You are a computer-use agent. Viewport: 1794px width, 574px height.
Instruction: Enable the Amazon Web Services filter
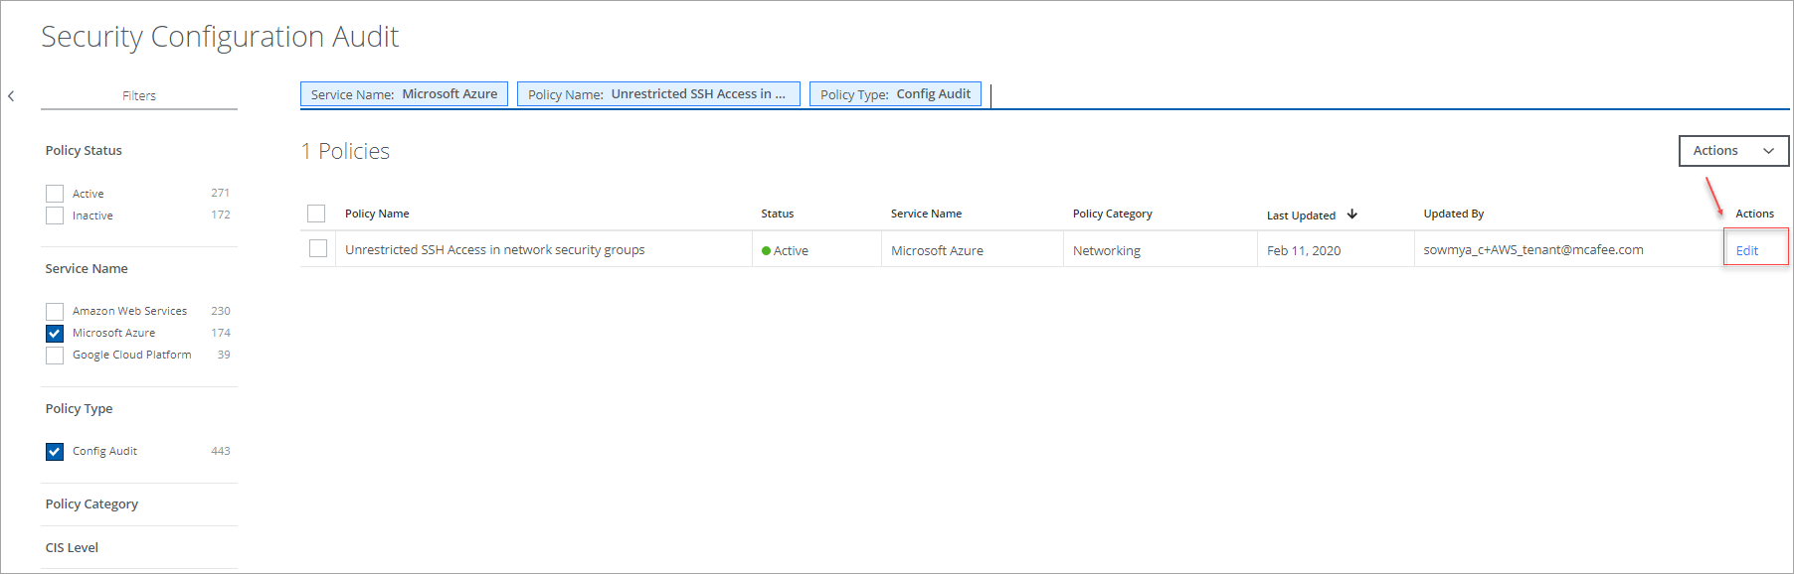click(55, 312)
